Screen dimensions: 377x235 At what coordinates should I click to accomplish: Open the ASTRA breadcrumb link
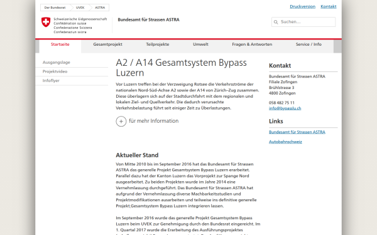100,8
